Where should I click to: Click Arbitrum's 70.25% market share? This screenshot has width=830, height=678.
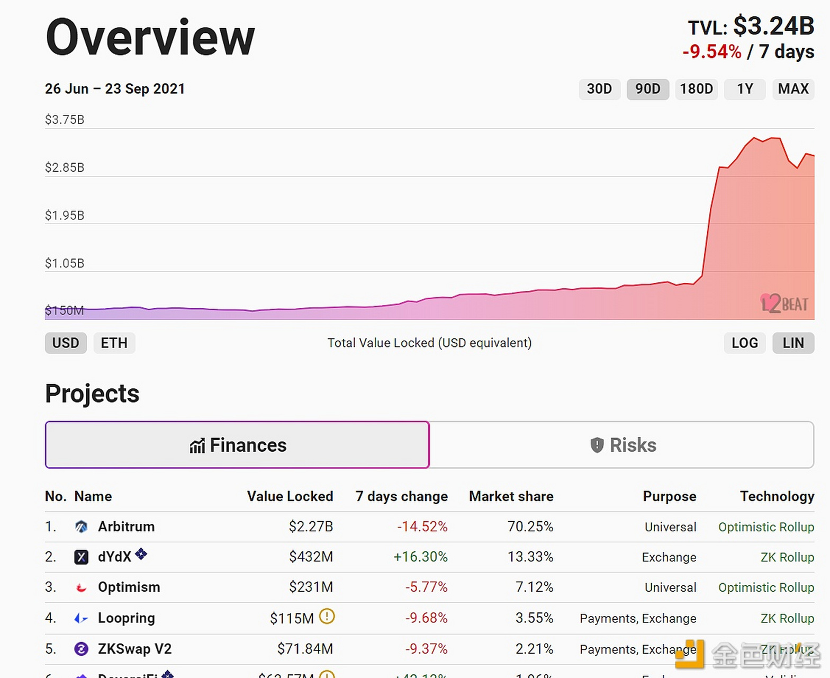click(x=530, y=527)
